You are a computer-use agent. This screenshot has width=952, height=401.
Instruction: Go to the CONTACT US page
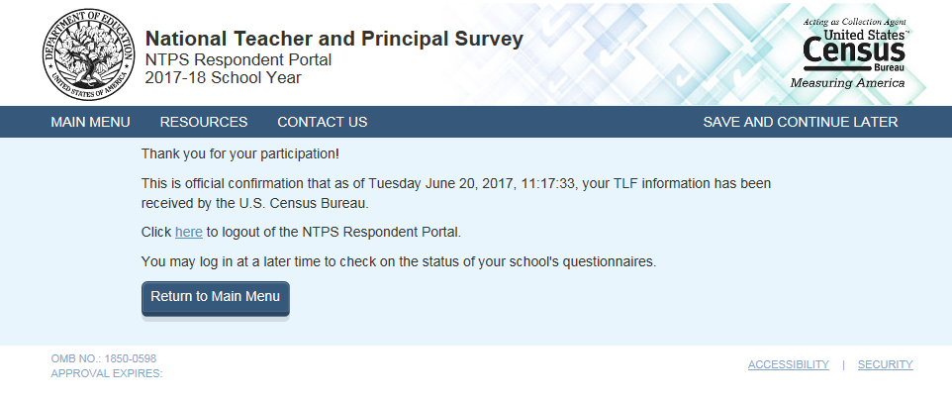click(322, 122)
